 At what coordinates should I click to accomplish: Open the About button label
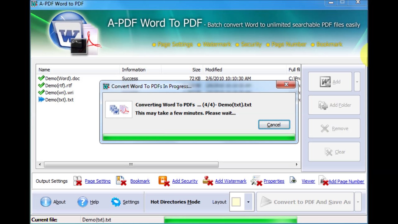coord(59,202)
